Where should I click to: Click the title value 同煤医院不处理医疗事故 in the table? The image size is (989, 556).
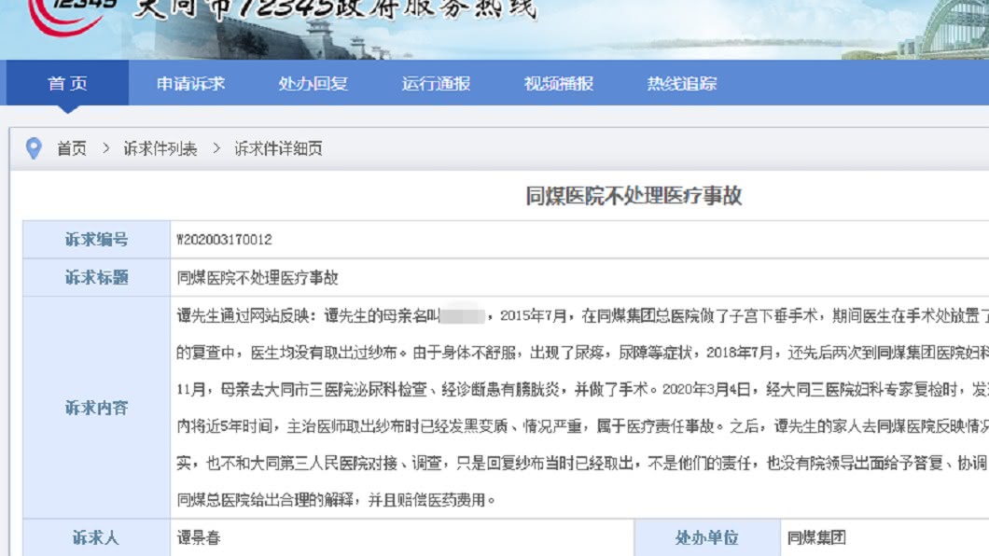pyautogui.click(x=258, y=278)
